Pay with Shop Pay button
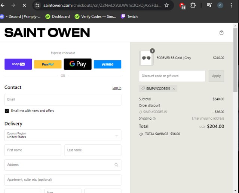 click(x=18, y=64)
